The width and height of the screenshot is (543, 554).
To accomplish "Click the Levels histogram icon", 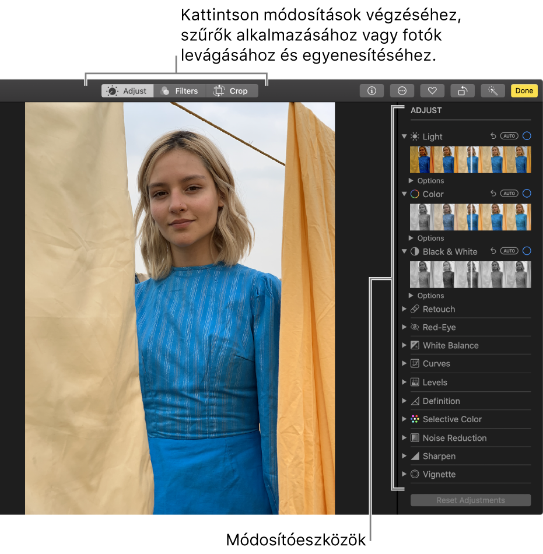I will point(415,383).
